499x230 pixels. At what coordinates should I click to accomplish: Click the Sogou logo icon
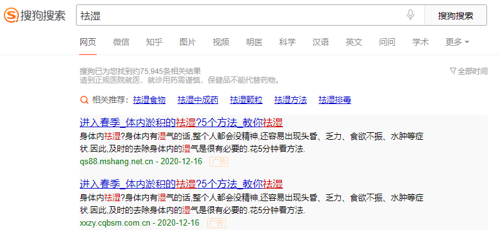tap(11, 15)
